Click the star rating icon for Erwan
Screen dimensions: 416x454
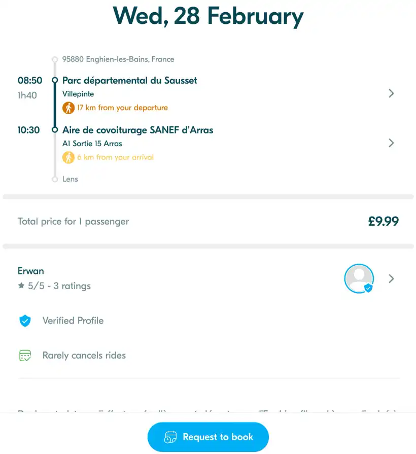coord(21,286)
